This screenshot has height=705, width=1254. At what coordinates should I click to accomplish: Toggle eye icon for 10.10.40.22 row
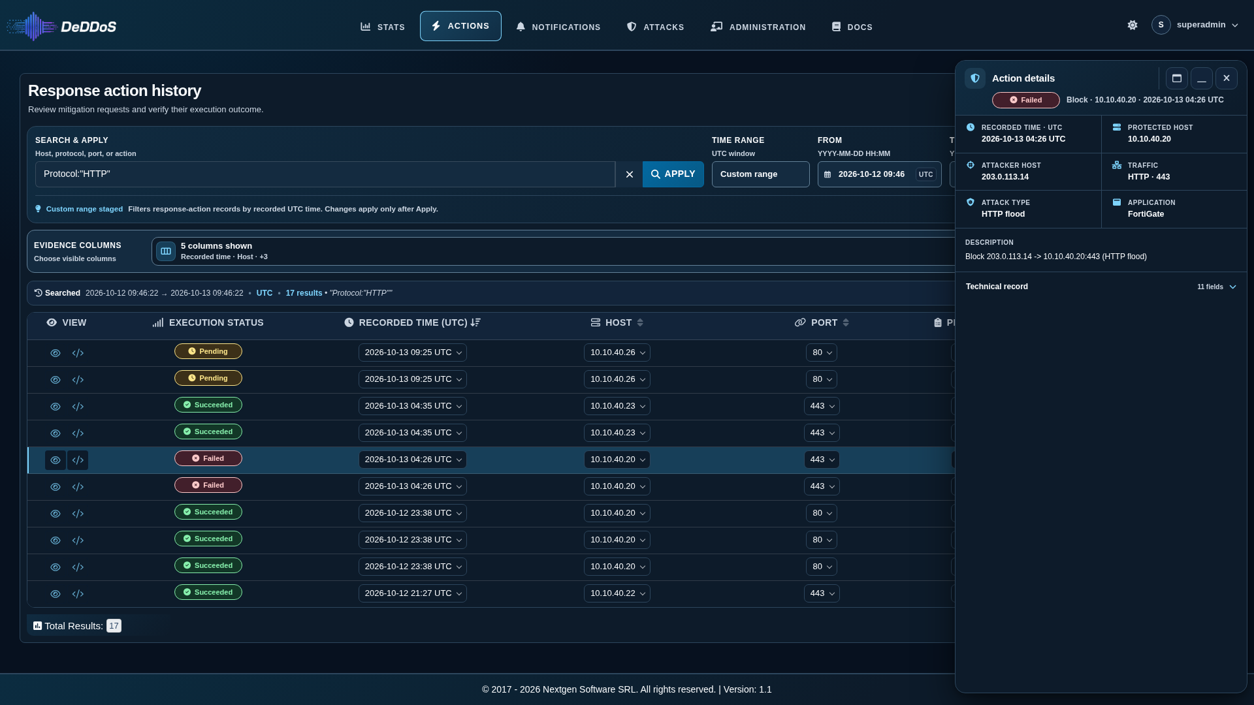56,594
